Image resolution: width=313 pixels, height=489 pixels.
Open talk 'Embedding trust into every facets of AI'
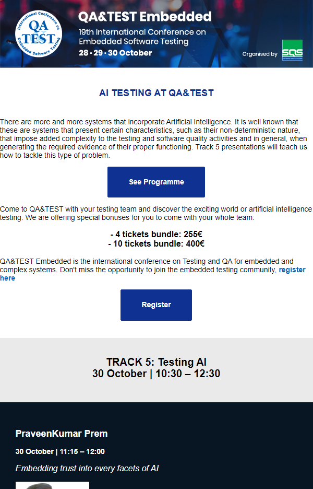[87, 468]
